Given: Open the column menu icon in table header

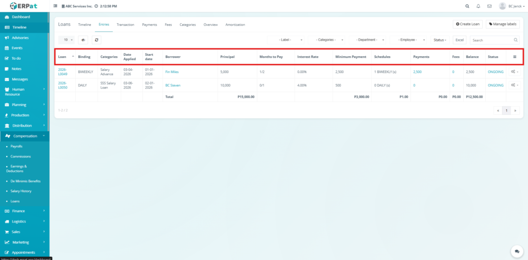Looking at the screenshot, I should [x=515, y=57].
